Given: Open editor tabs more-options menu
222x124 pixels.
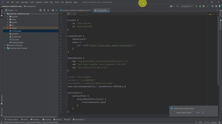Looking at the screenshot, I should point(217,10).
